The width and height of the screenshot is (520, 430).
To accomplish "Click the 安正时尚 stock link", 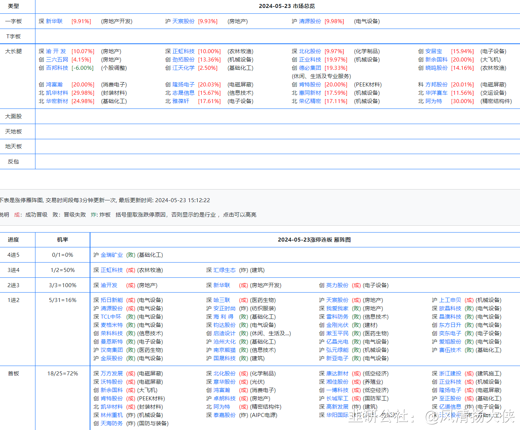I will click(225, 308).
